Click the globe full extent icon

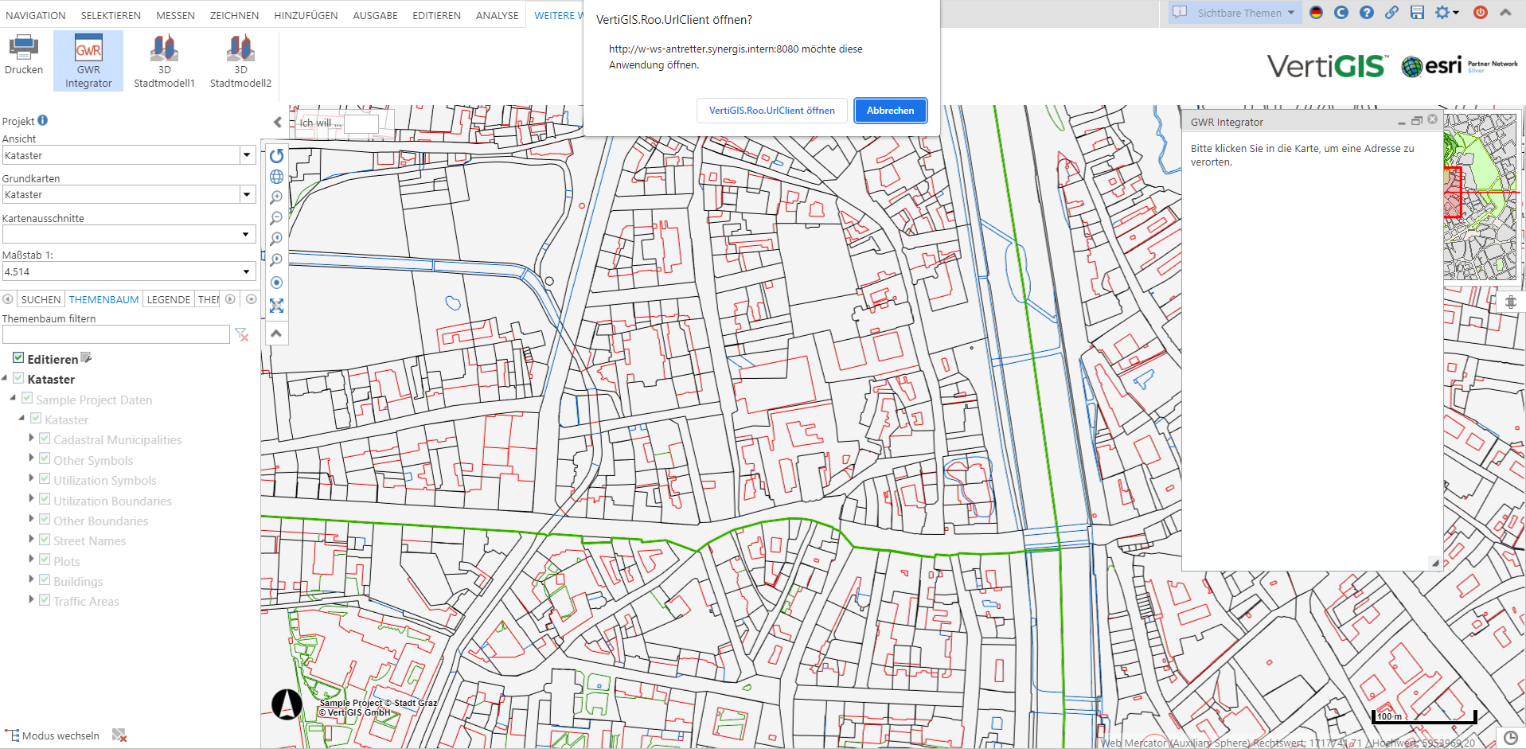click(x=276, y=176)
